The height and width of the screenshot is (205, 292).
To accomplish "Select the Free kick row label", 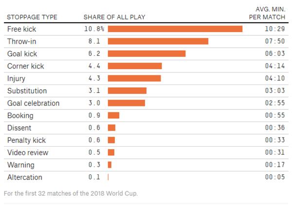I will pos(22,29).
